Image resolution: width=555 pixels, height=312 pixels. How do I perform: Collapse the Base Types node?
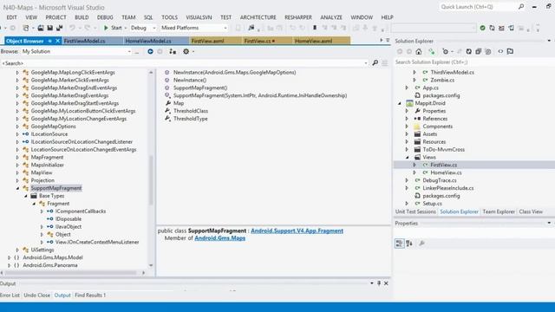click(25, 196)
